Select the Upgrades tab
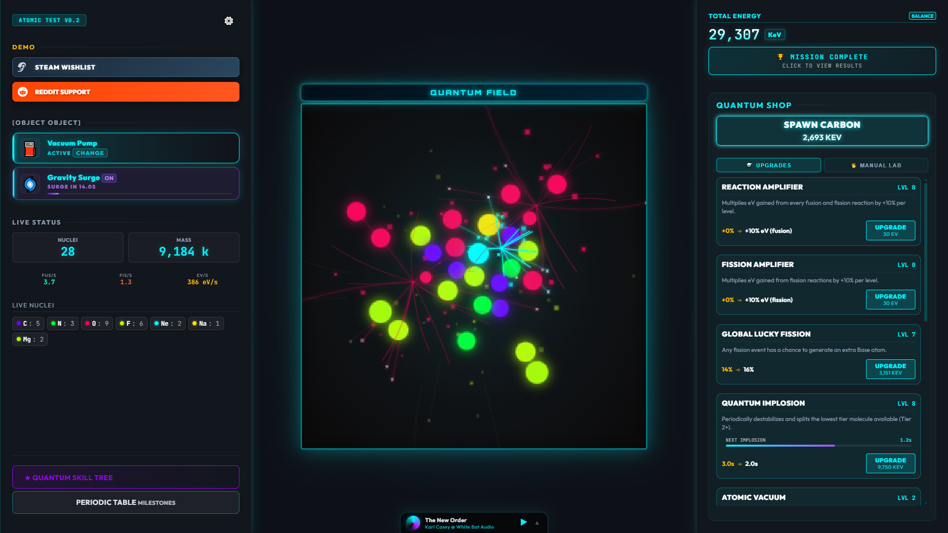This screenshot has height=533, width=948. click(768, 165)
